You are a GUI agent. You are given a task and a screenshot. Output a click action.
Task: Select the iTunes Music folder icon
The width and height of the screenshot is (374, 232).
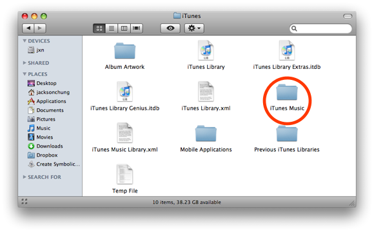(x=287, y=92)
